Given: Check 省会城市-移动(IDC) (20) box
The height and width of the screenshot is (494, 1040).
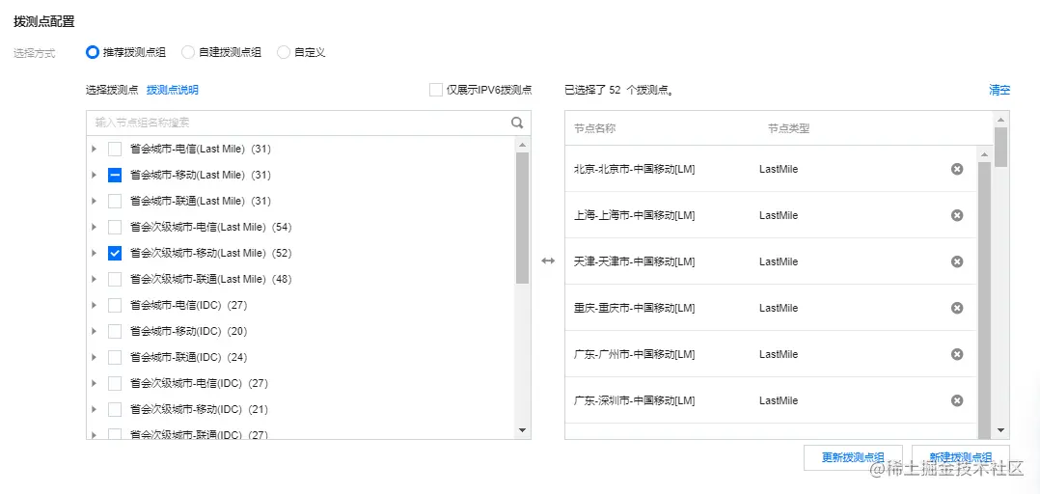Looking at the screenshot, I should 115,331.
